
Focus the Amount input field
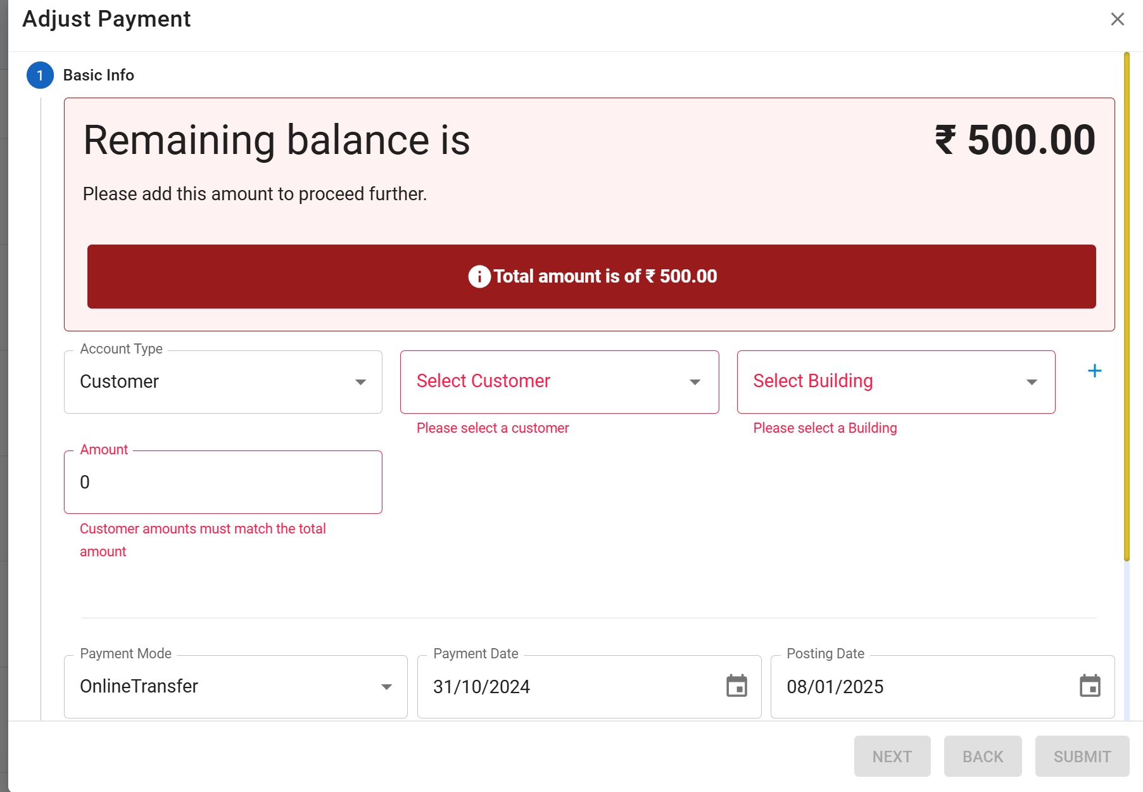click(x=223, y=482)
